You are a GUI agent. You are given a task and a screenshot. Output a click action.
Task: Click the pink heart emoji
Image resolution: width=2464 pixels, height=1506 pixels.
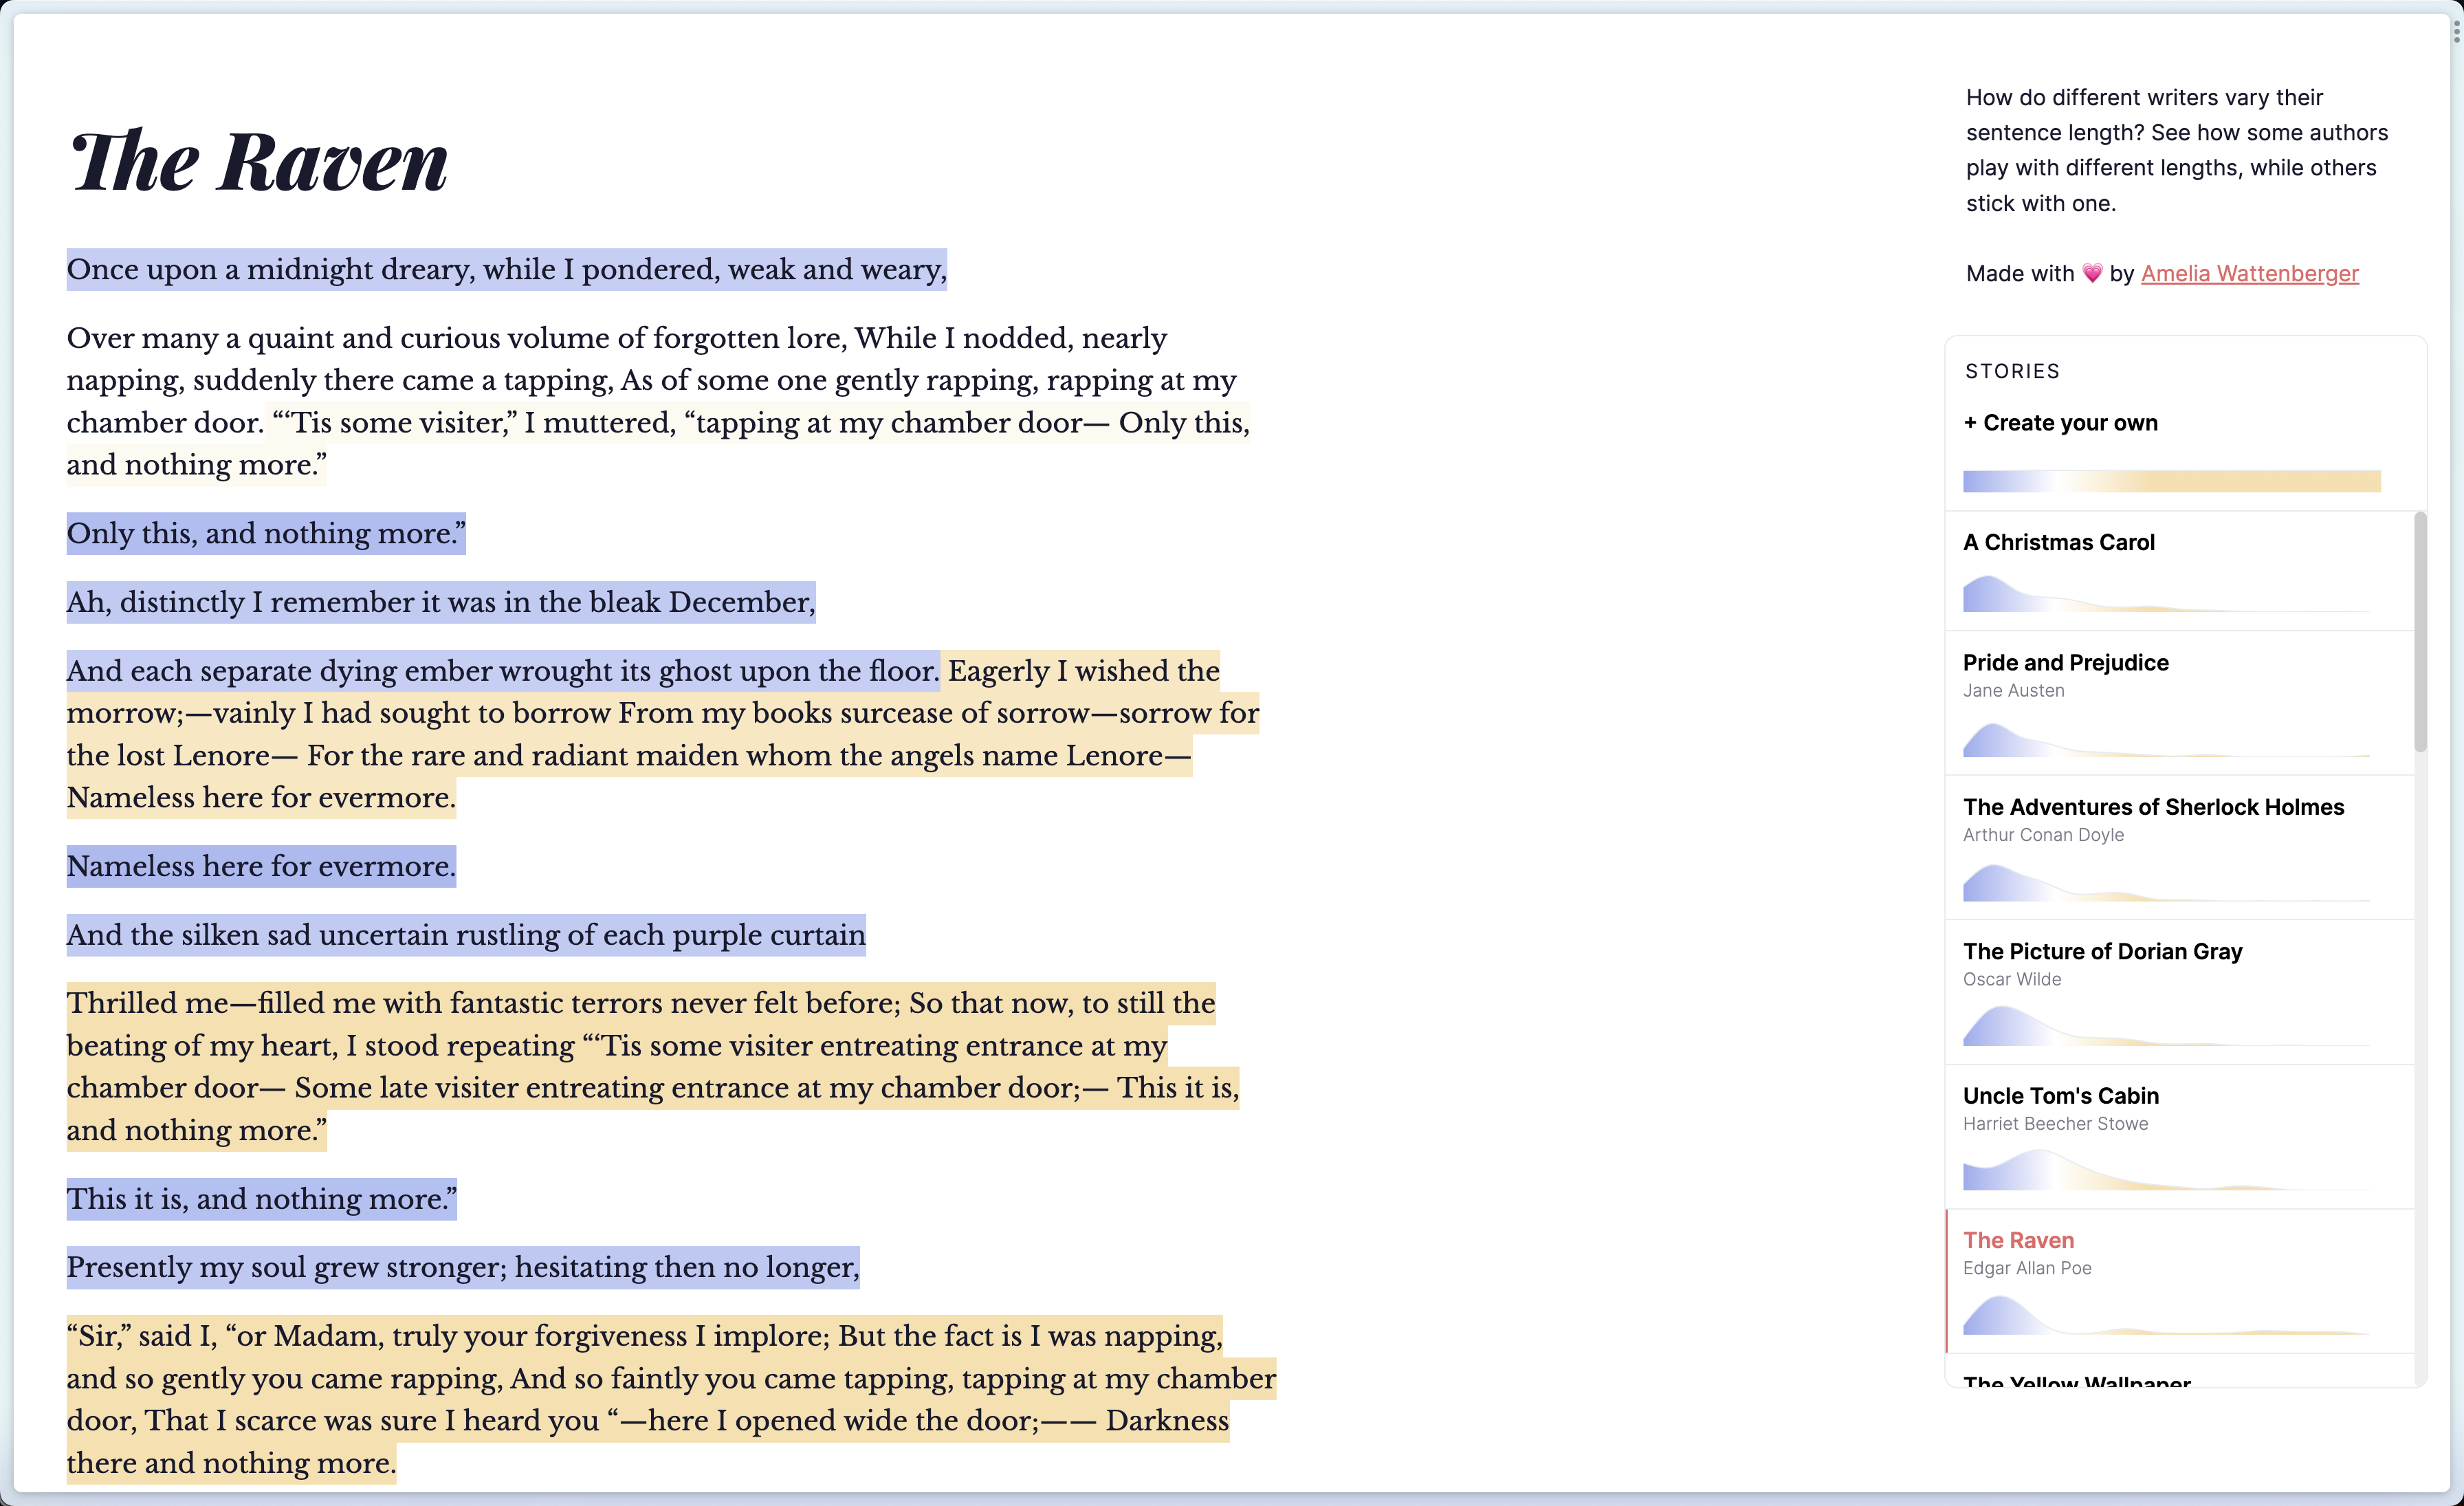[x=2092, y=273]
